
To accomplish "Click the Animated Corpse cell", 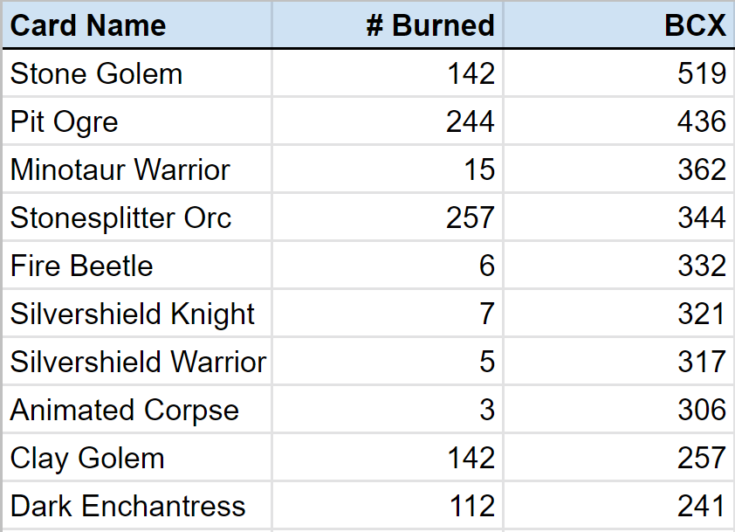I will [x=124, y=410].
